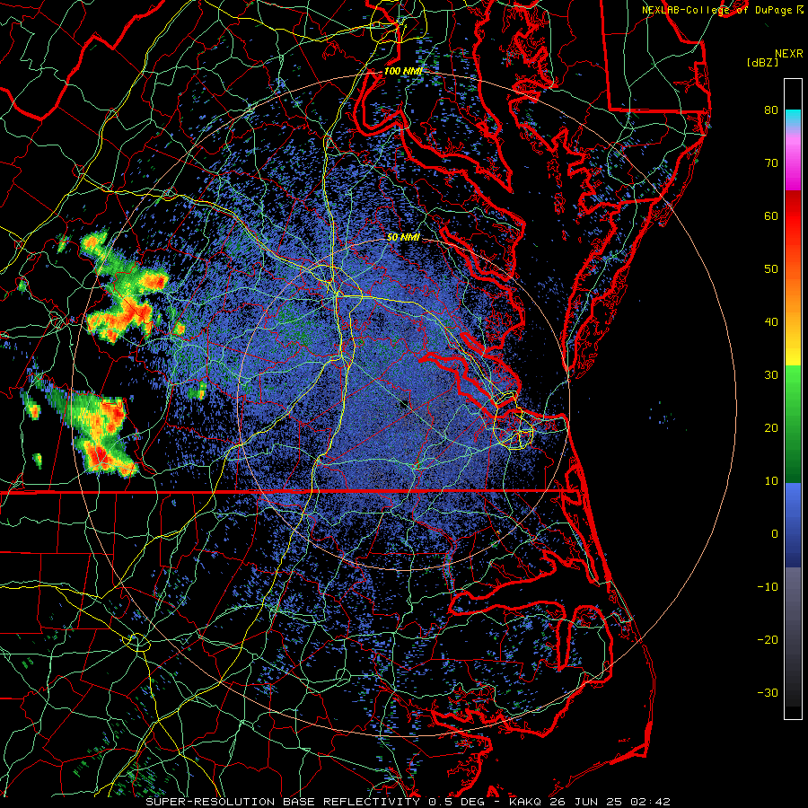The width and height of the screenshot is (808, 808).
Task: Click the cyan band of the color bar
Action: [x=793, y=118]
